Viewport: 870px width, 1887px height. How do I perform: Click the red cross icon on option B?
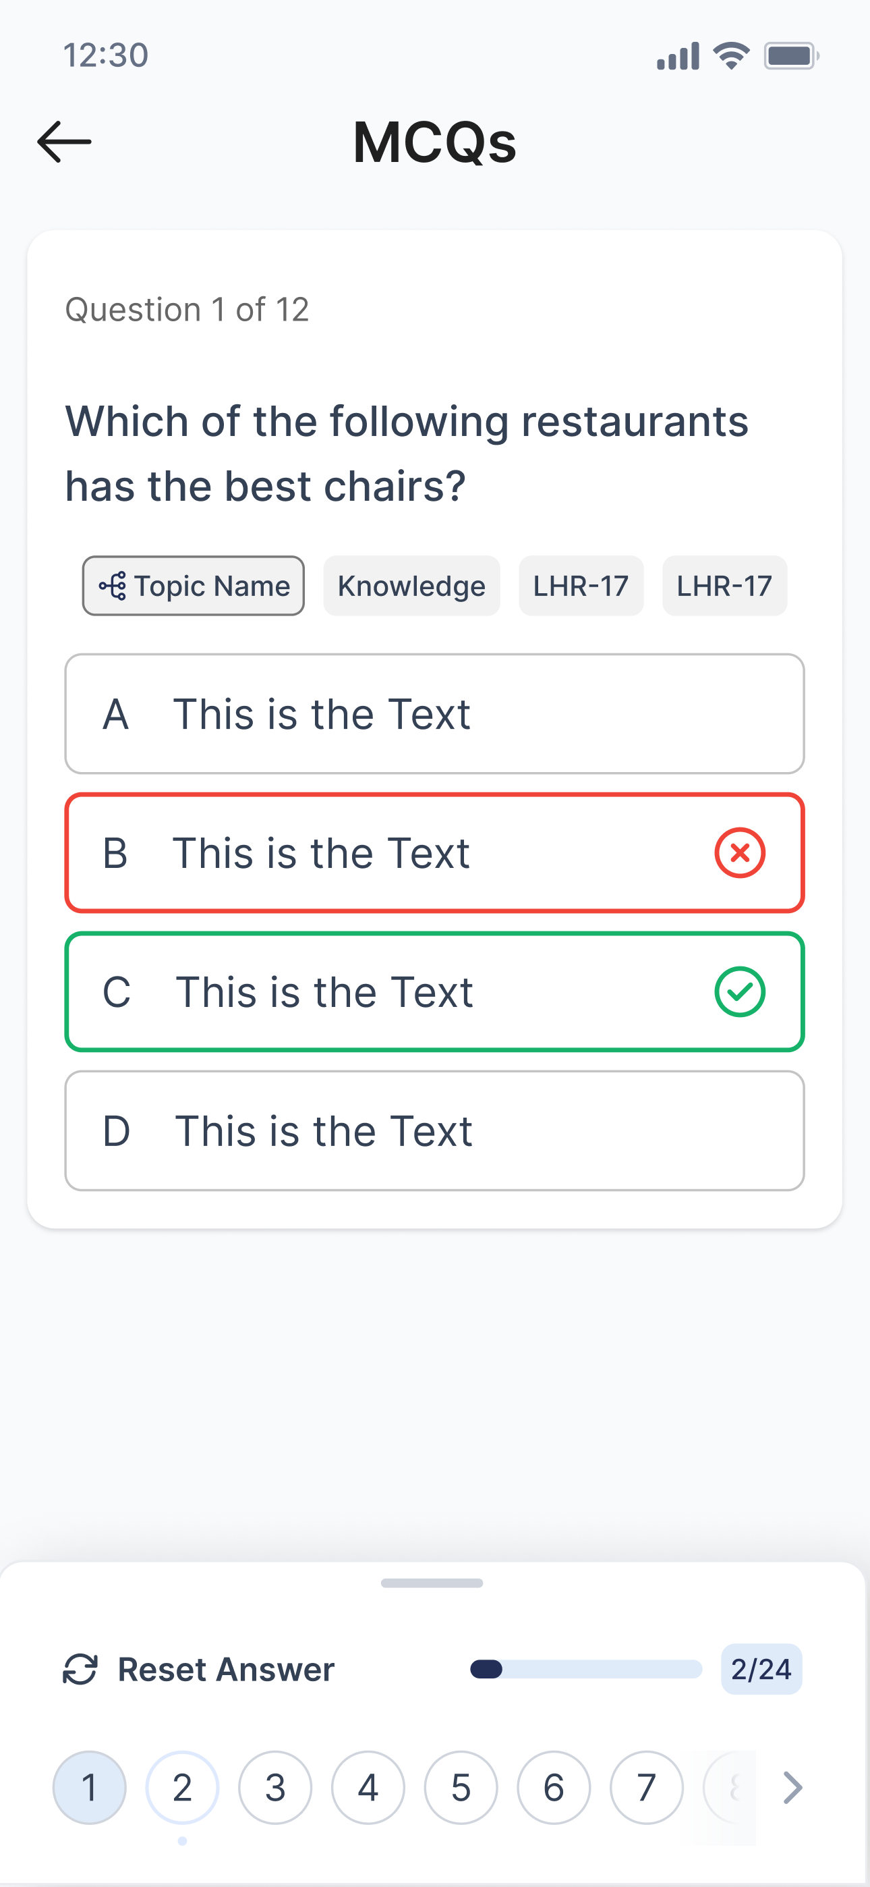740,852
